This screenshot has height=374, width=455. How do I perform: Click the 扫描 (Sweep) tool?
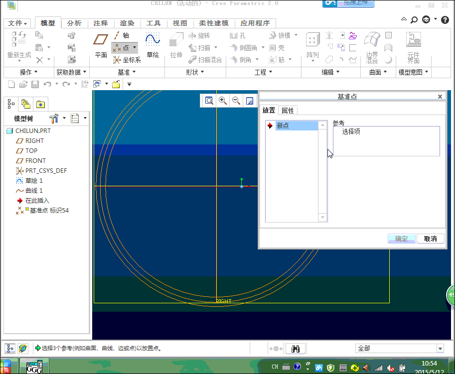coord(199,47)
